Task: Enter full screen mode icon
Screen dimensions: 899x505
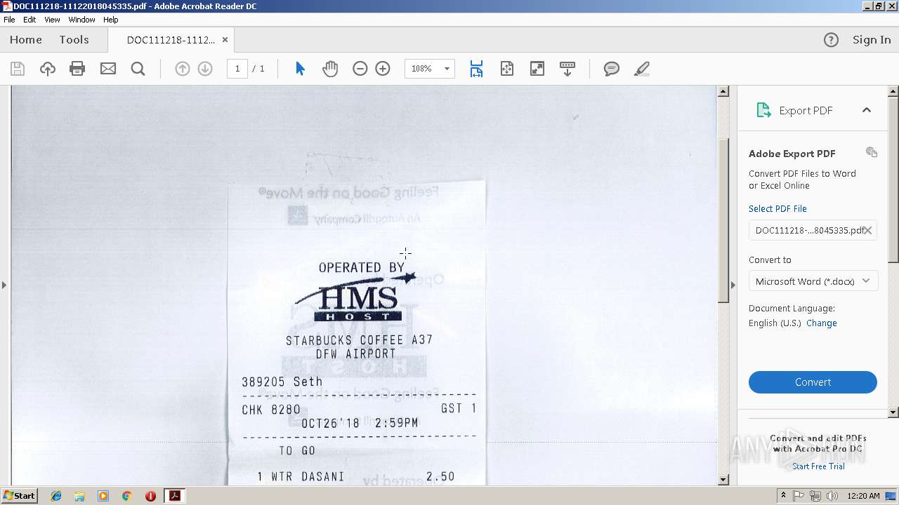Action: [537, 69]
